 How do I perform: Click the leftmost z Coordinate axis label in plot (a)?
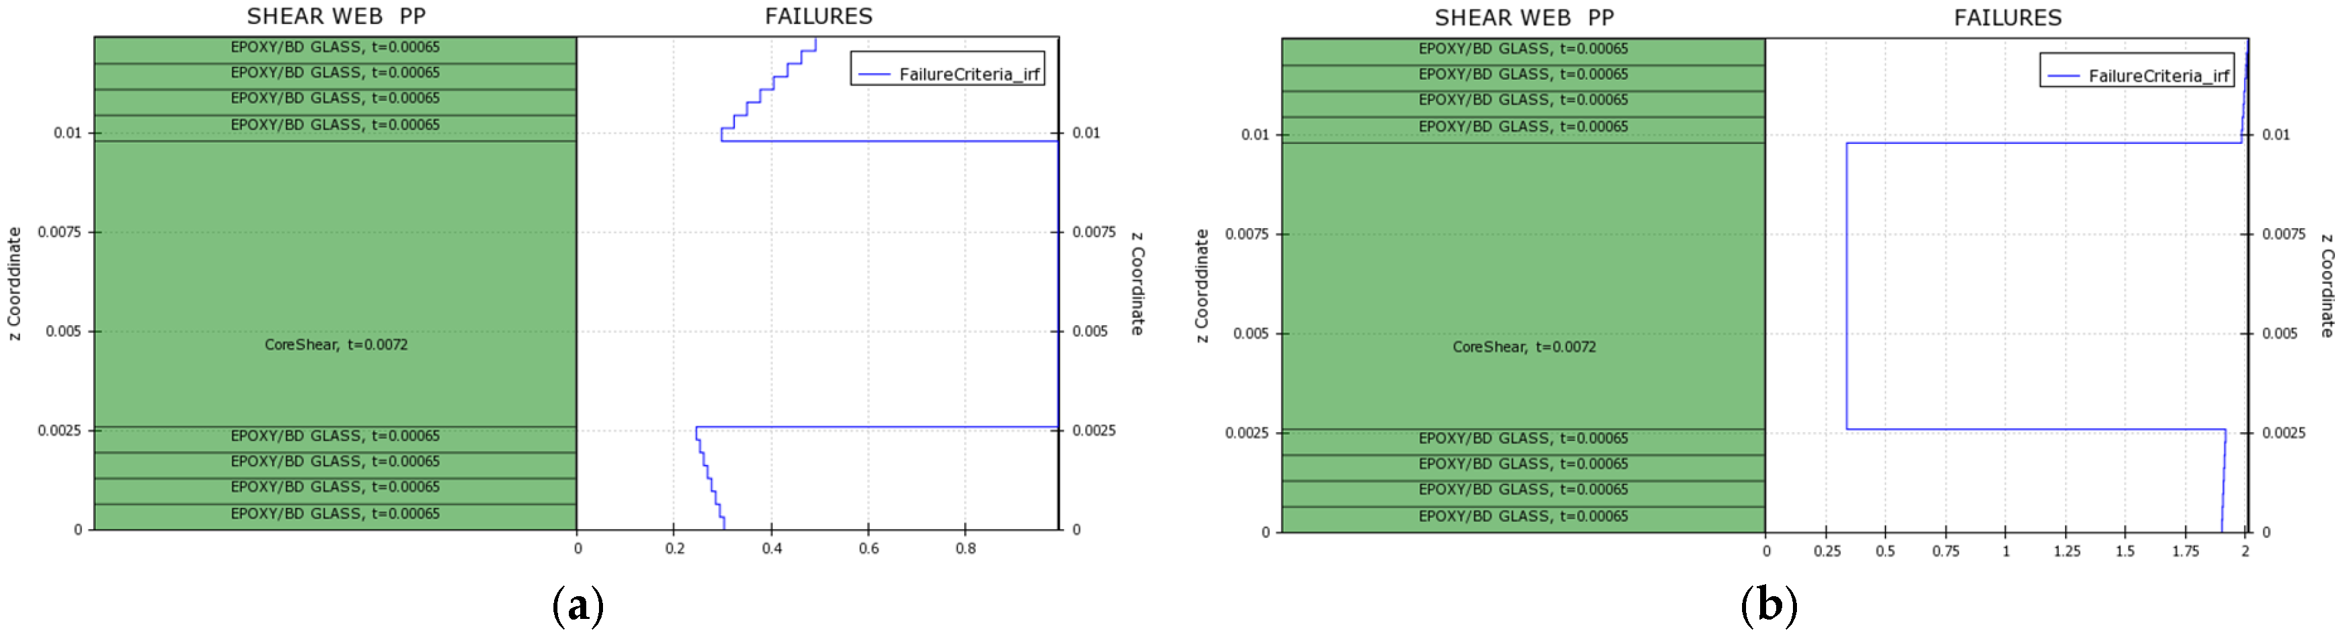click(15, 284)
